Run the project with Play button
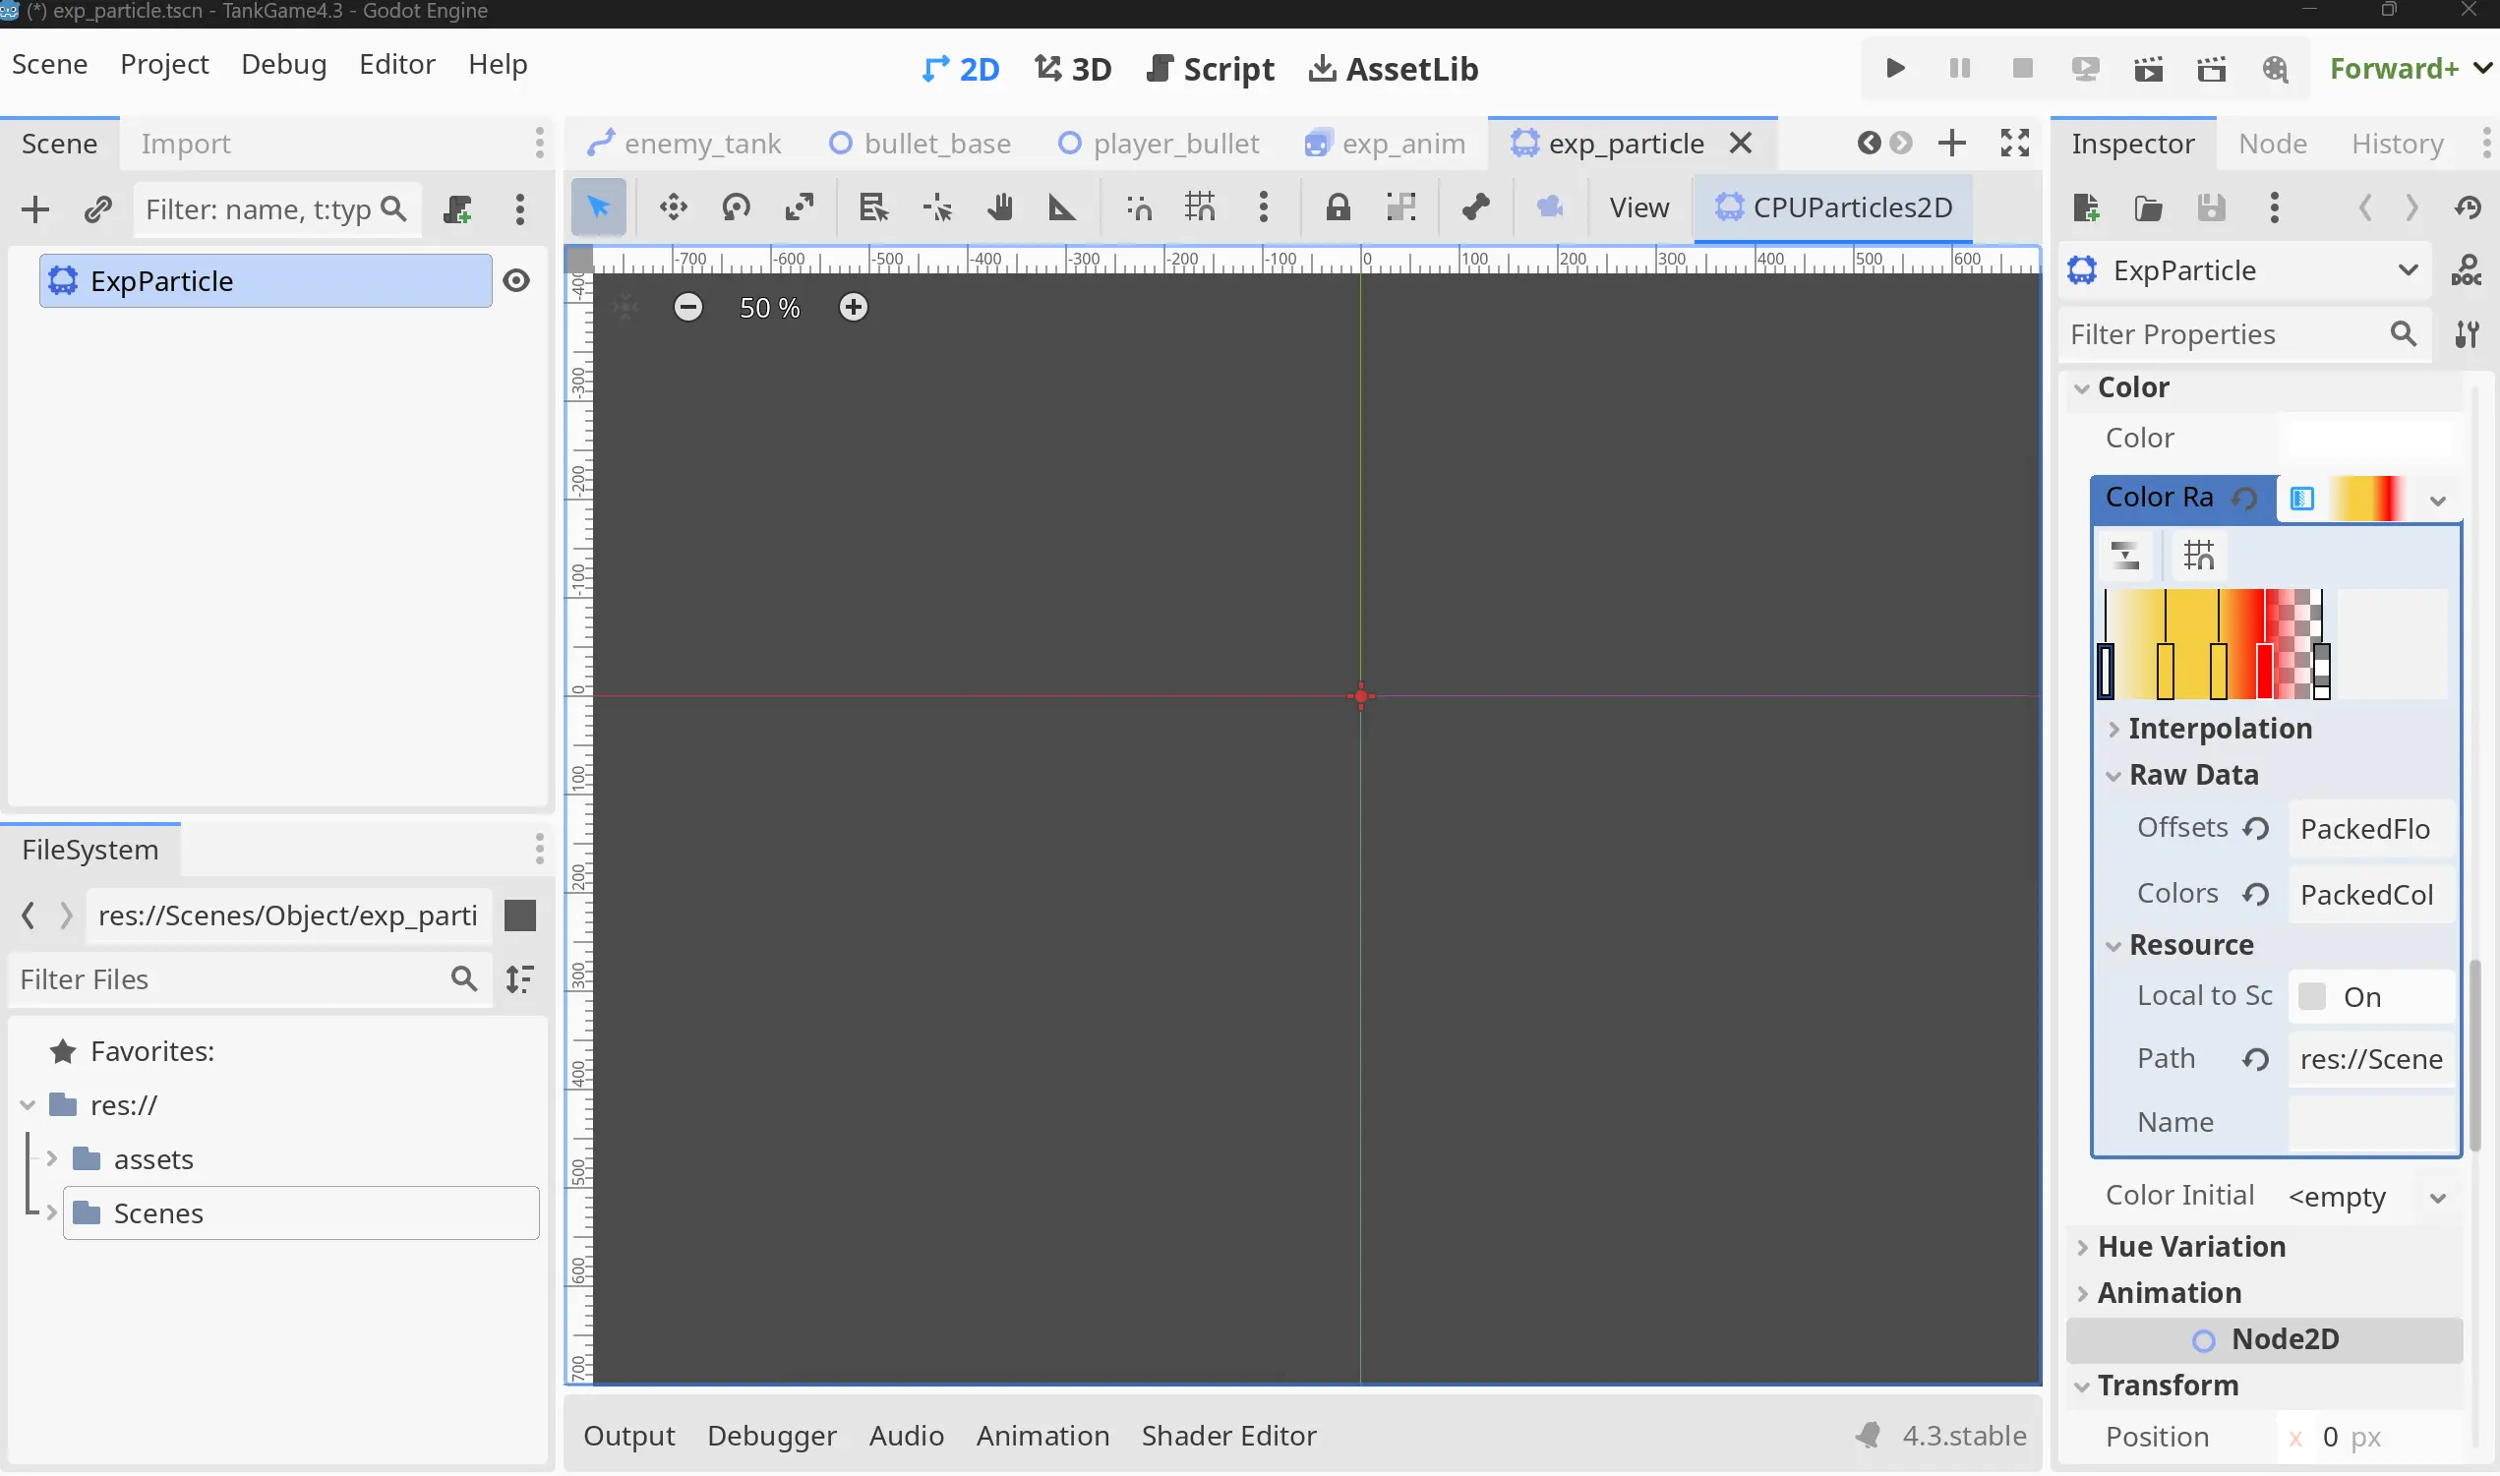2500x1476 pixels. [x=1895, y=68]
